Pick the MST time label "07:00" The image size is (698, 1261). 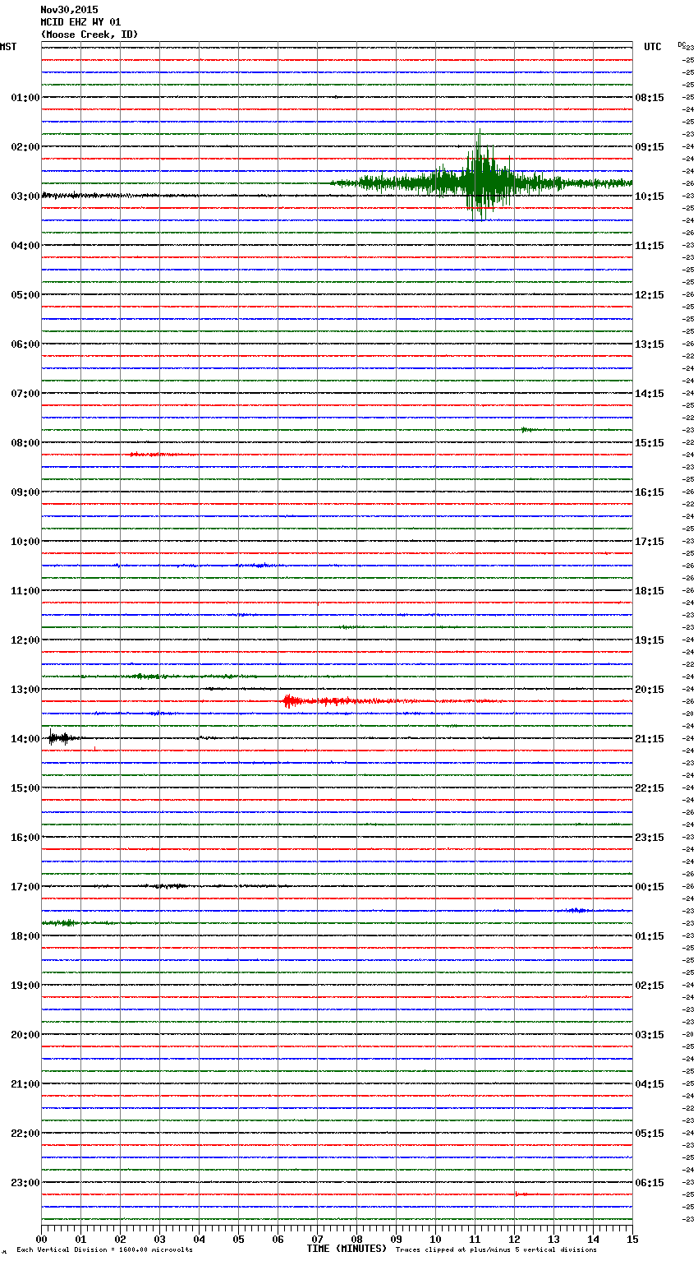pyautogui.click(x=25, y=394)
